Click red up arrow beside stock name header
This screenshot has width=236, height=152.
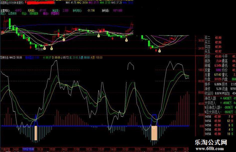(x=26, y=2)
